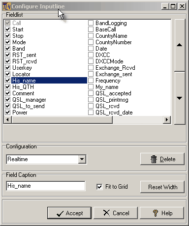Select the grayed-out Call field label
This screenshot has width=189, height=226.
[x=17, y=23]
